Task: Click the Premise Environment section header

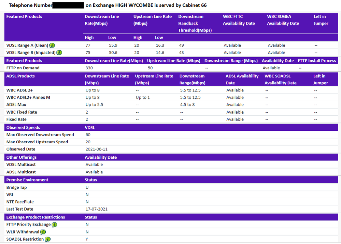Action: pos(27,180)
